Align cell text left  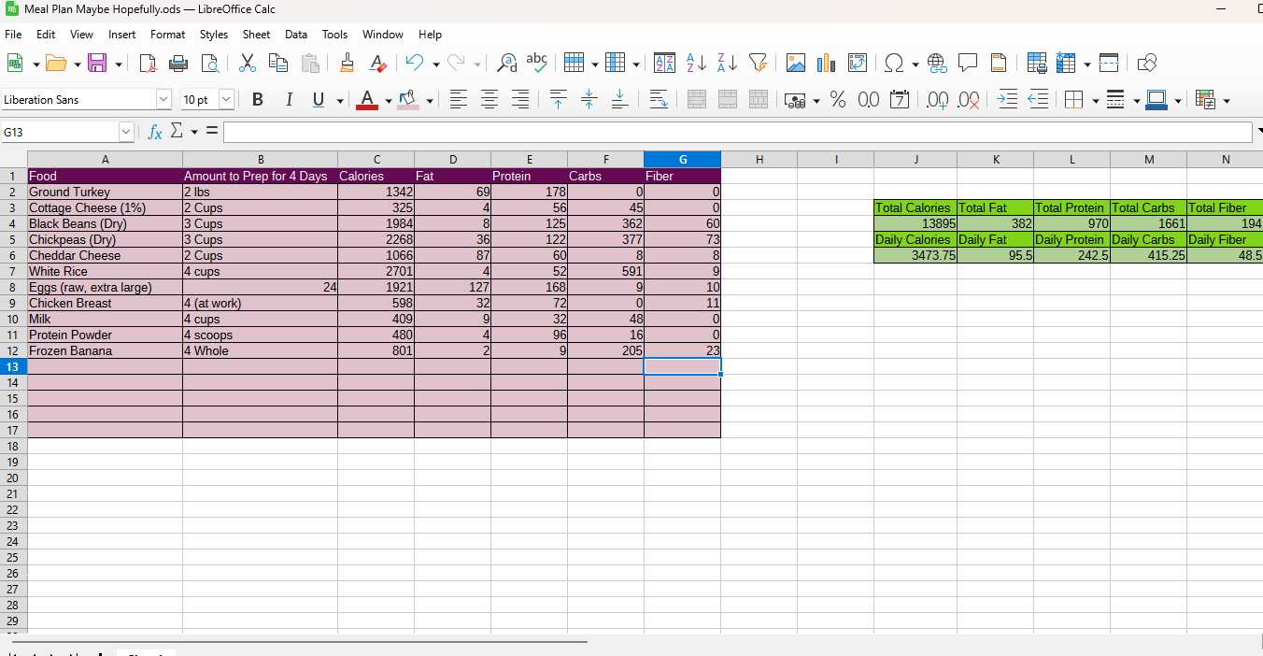point(458,99)
